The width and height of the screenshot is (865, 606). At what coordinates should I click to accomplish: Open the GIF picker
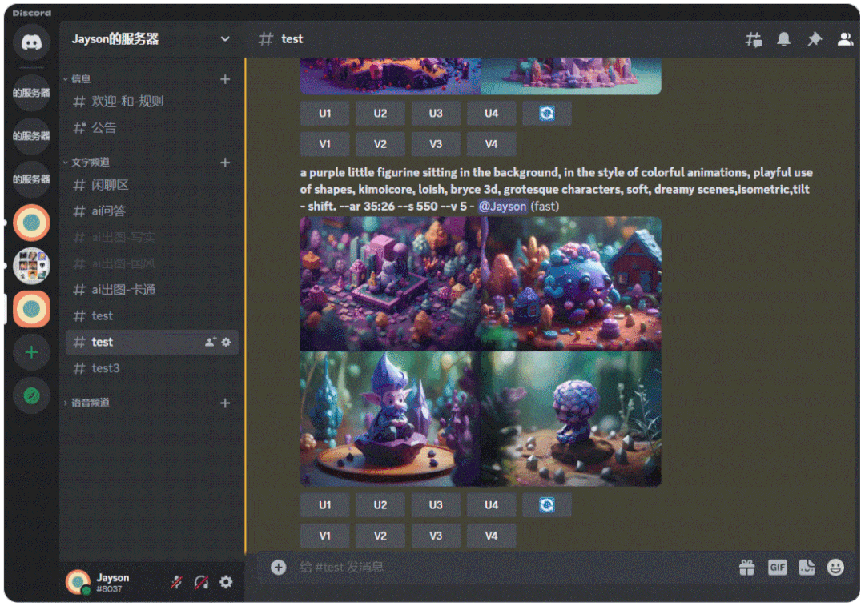click(777, 568)
